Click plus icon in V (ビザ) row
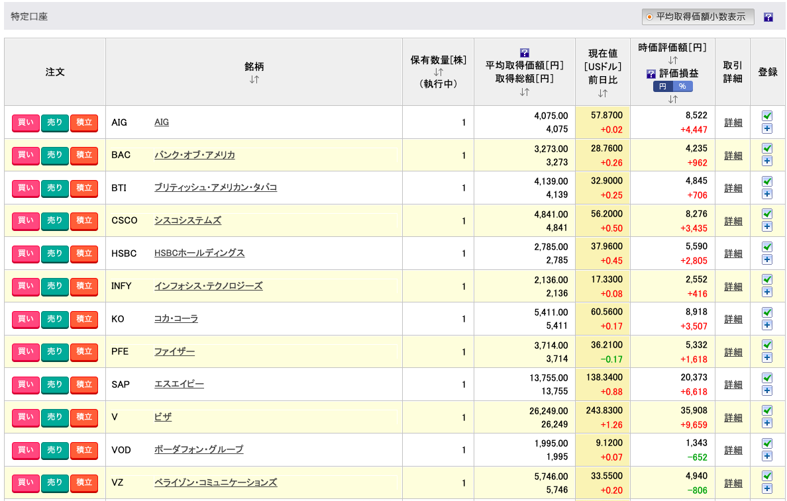 coord(767,424)
